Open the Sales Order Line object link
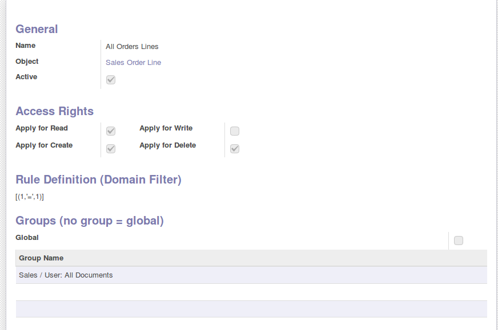The height and width of the screenshot is (330, 498). [134, 63]
